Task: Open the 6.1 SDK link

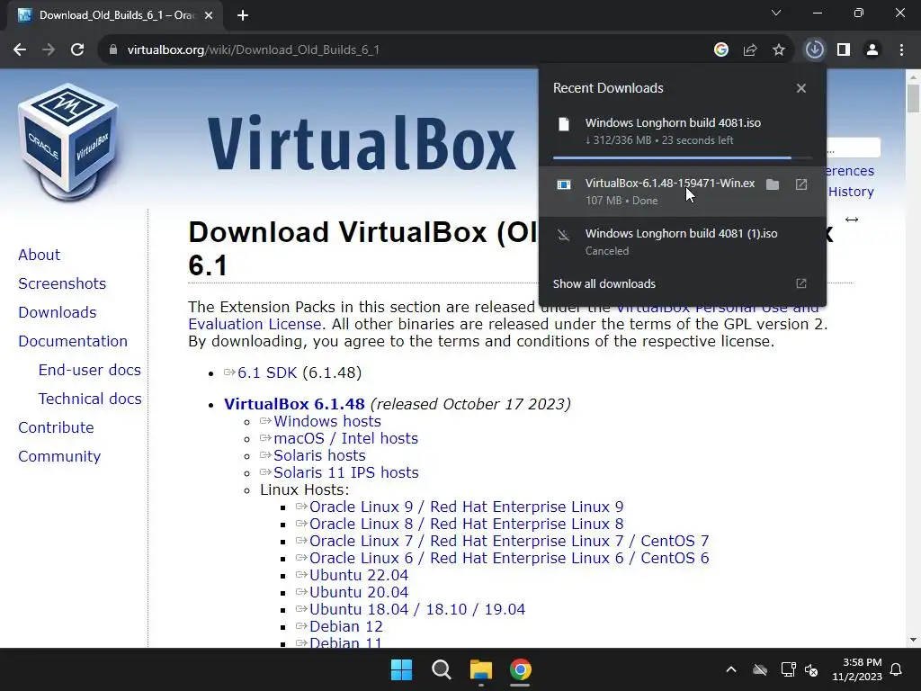Action: pyautogui.click(x=266, y=373)
